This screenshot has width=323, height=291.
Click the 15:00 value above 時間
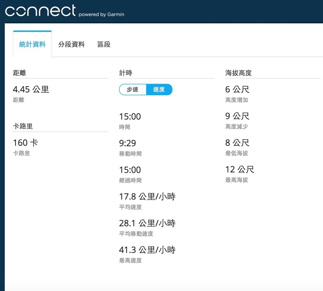tap(130, 117)
